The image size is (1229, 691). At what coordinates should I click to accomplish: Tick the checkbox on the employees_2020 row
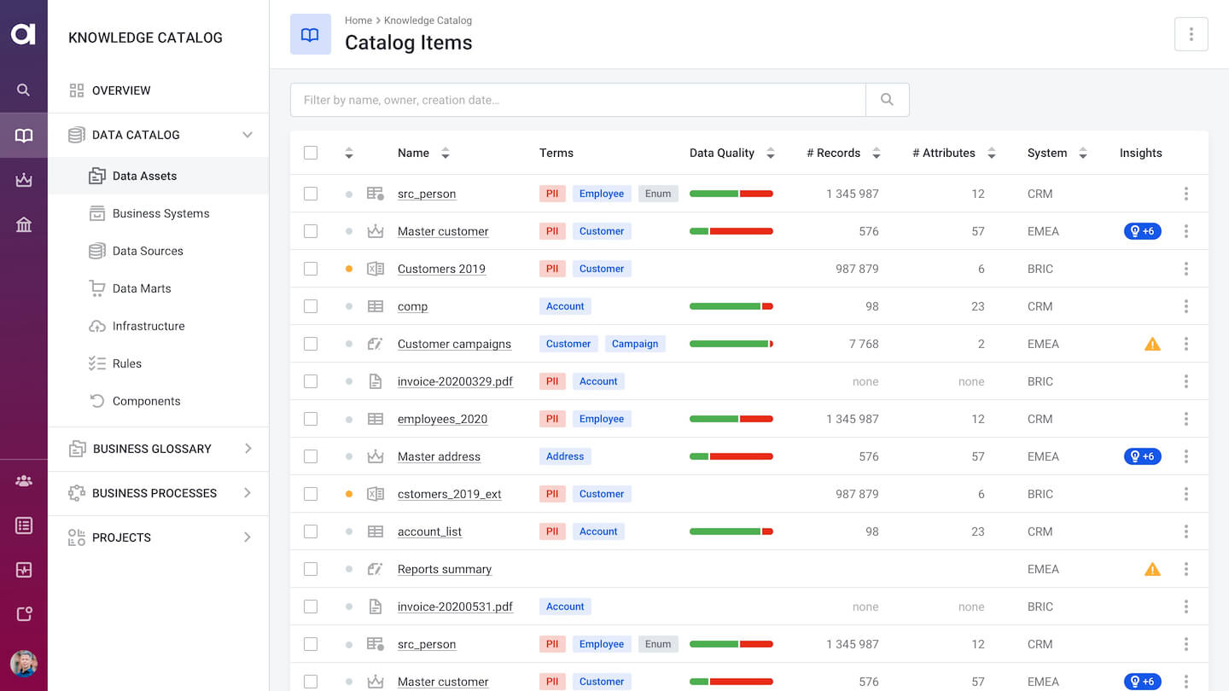(311, 418)
